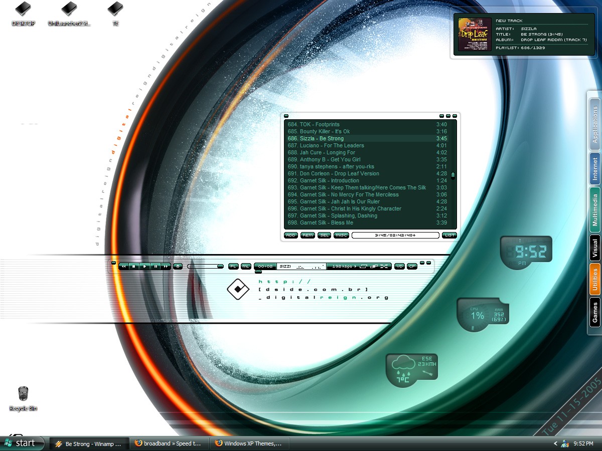The width and height of the screenshot is (602, 451).
Task: Select '685. Bounty Killer - It's Ok'
Action: [x=367, y=131]
